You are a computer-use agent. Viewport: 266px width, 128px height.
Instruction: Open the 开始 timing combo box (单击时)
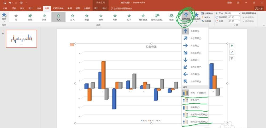point(232,13)
